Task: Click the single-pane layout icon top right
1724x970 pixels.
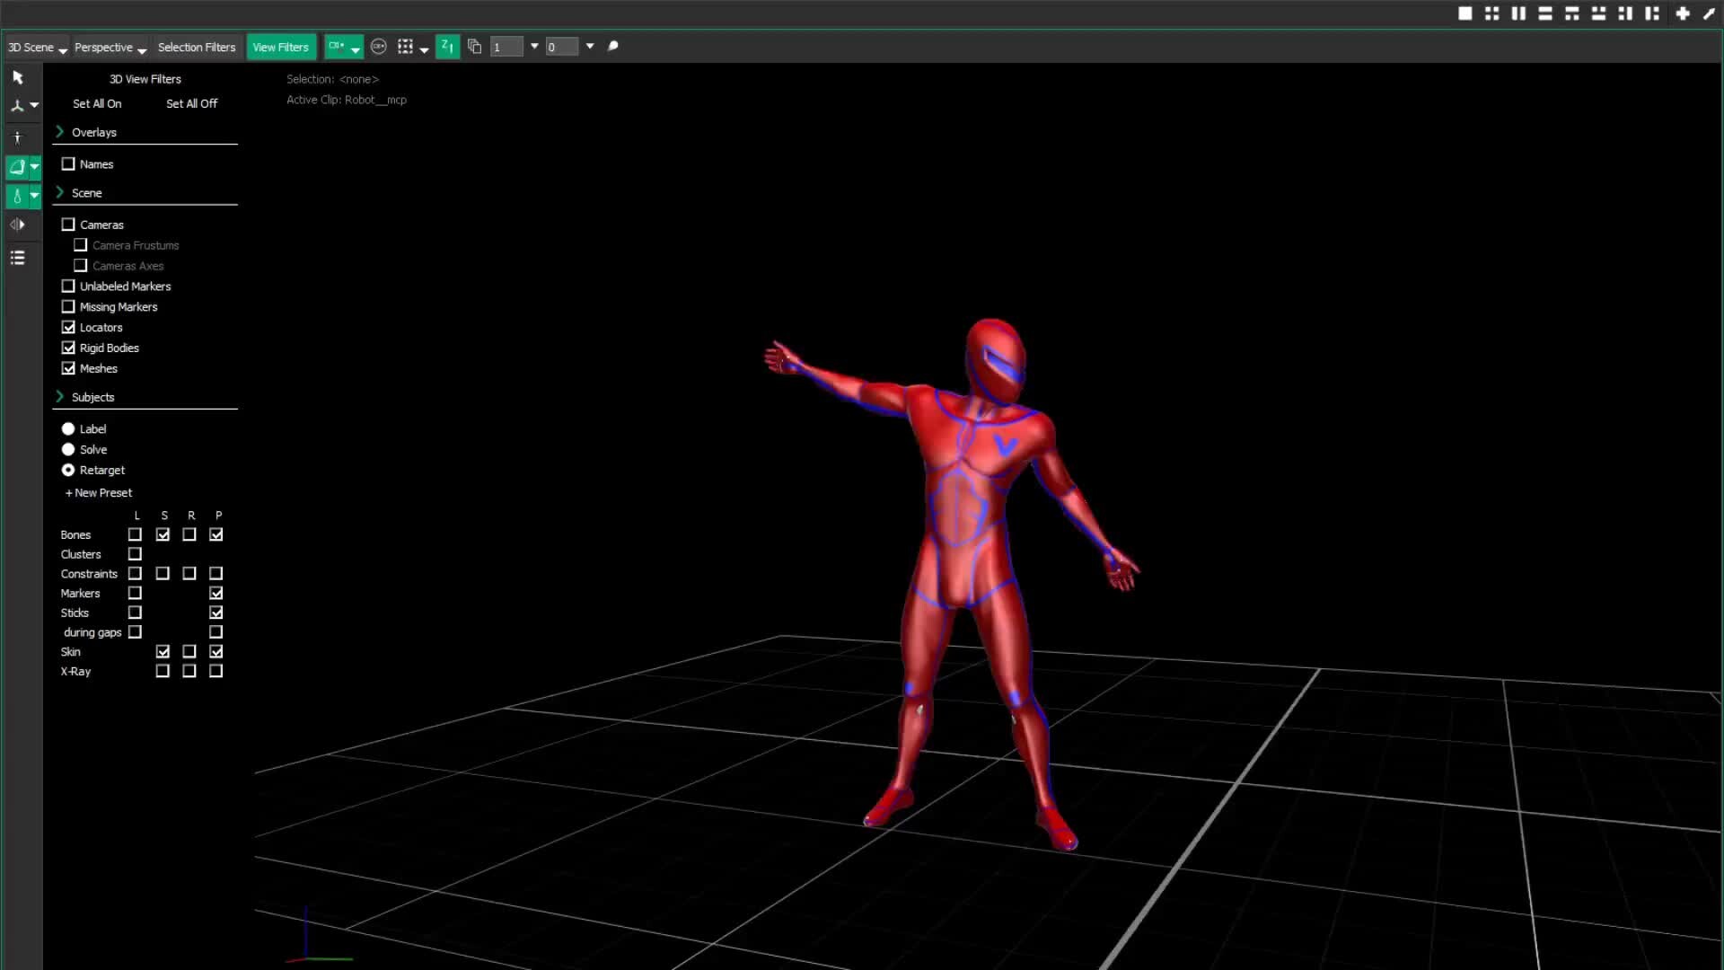Action: [1465, 13]
